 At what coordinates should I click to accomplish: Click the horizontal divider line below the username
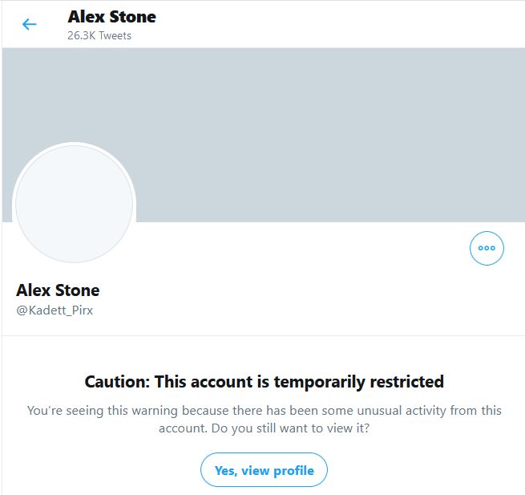click(x=264, y=335)
